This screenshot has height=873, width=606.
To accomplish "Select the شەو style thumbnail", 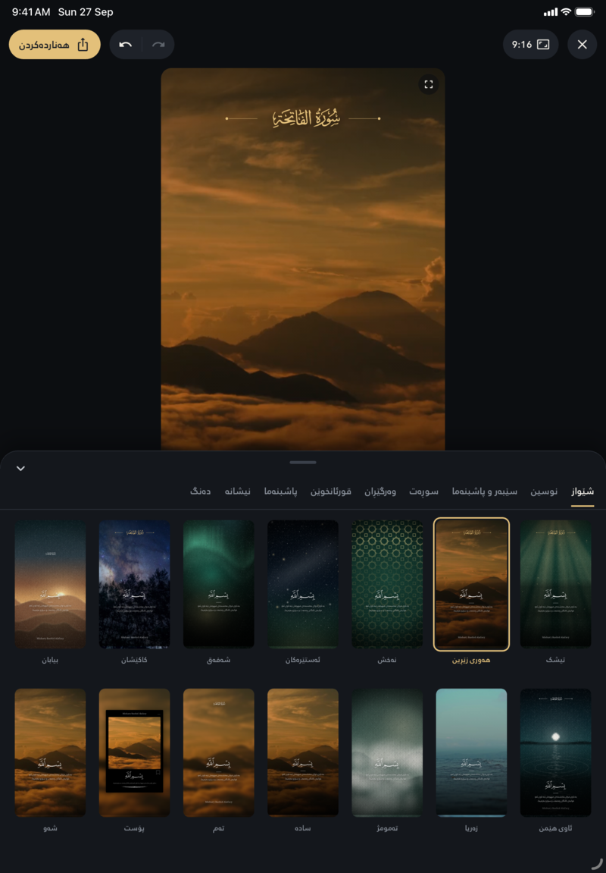I will coord(50,752).
